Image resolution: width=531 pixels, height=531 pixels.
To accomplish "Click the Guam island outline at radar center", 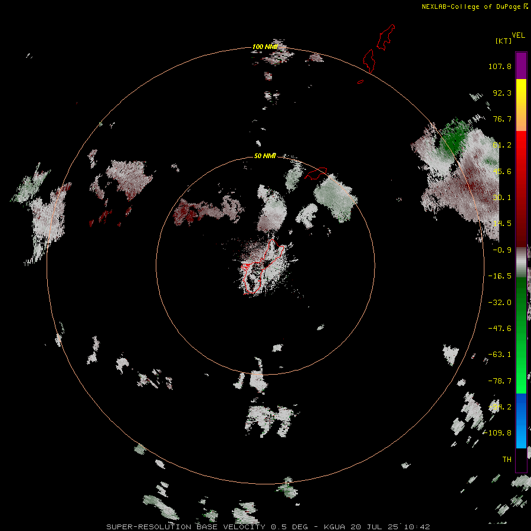I will 261,267.
